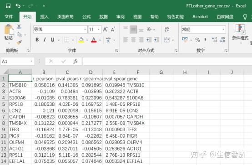Click the Insert Function fx button

[x=76, y=61]
